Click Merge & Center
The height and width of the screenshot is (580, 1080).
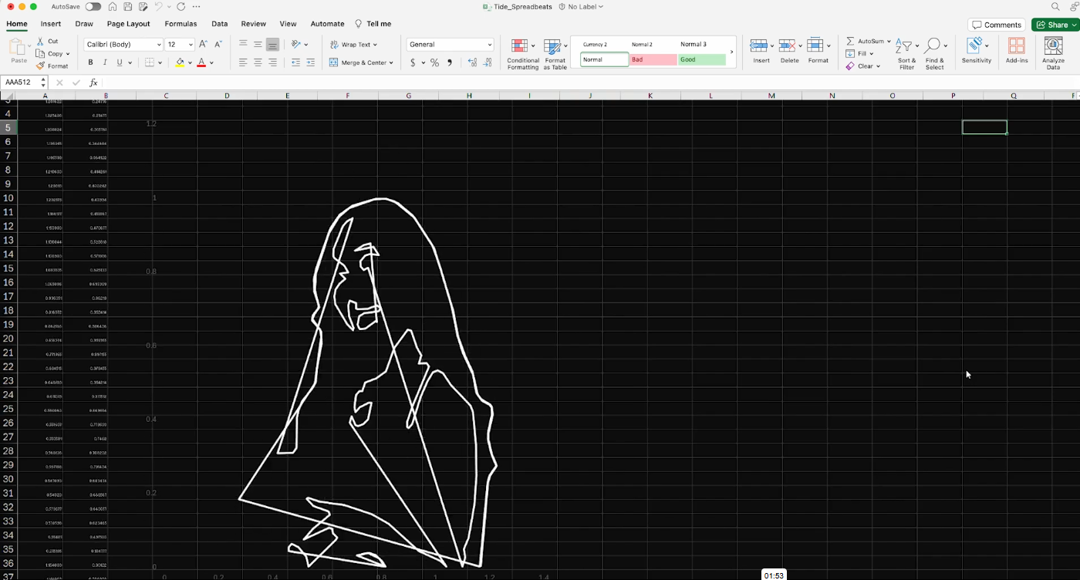point(361,62)
